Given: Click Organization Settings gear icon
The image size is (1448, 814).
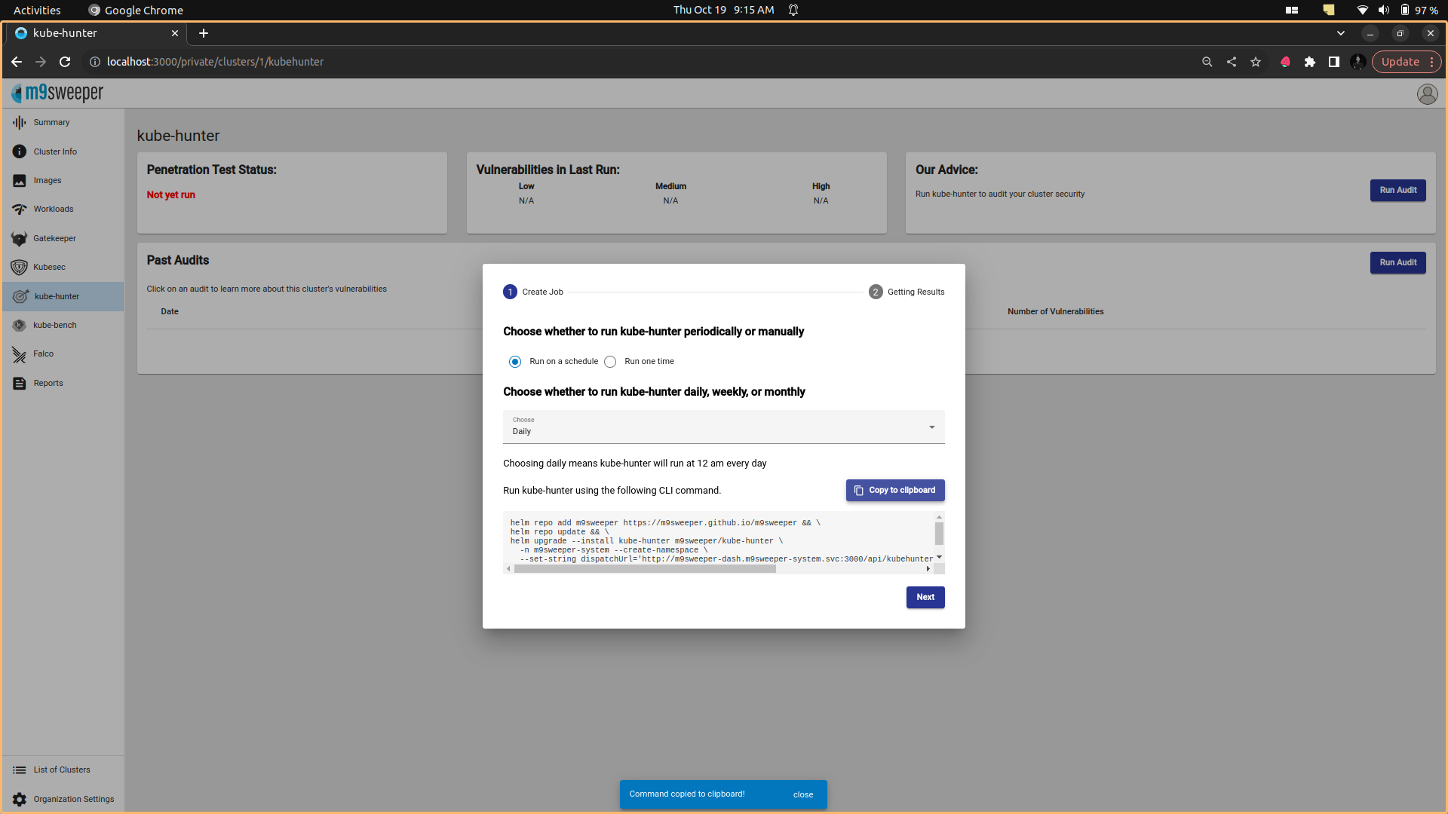Looking at the screenshot, I should pyautogui.click(x=20, y=799).
